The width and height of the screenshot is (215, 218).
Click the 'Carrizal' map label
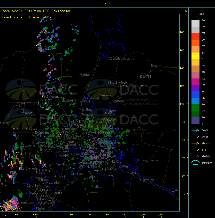[76, 173]
